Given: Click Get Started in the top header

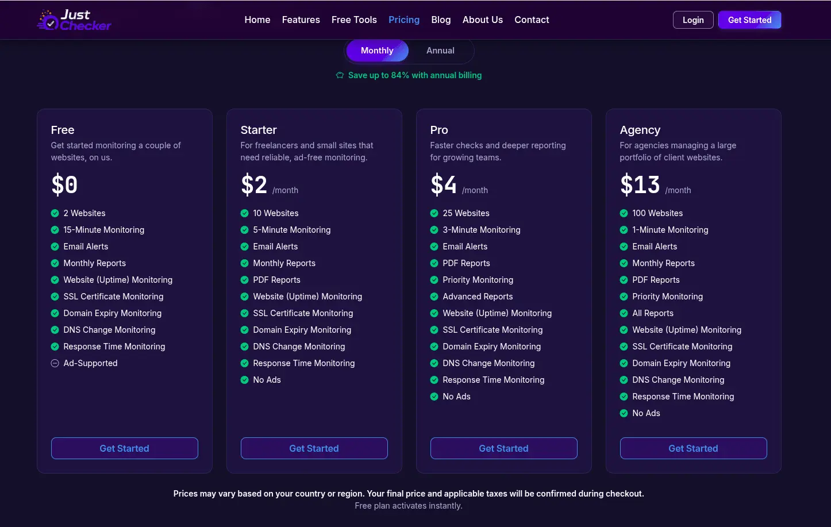Looking at the screenshot, I should pyautogui.click(x=750, y=20).
